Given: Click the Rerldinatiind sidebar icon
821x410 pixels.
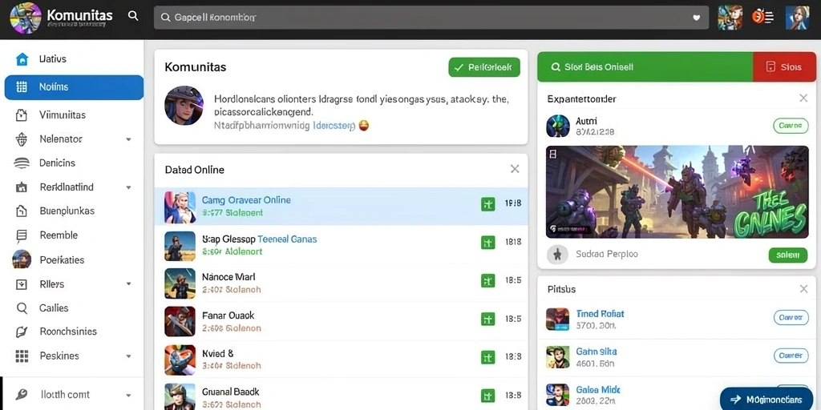Looking at the screenshot, I should [x=22, y=187].
